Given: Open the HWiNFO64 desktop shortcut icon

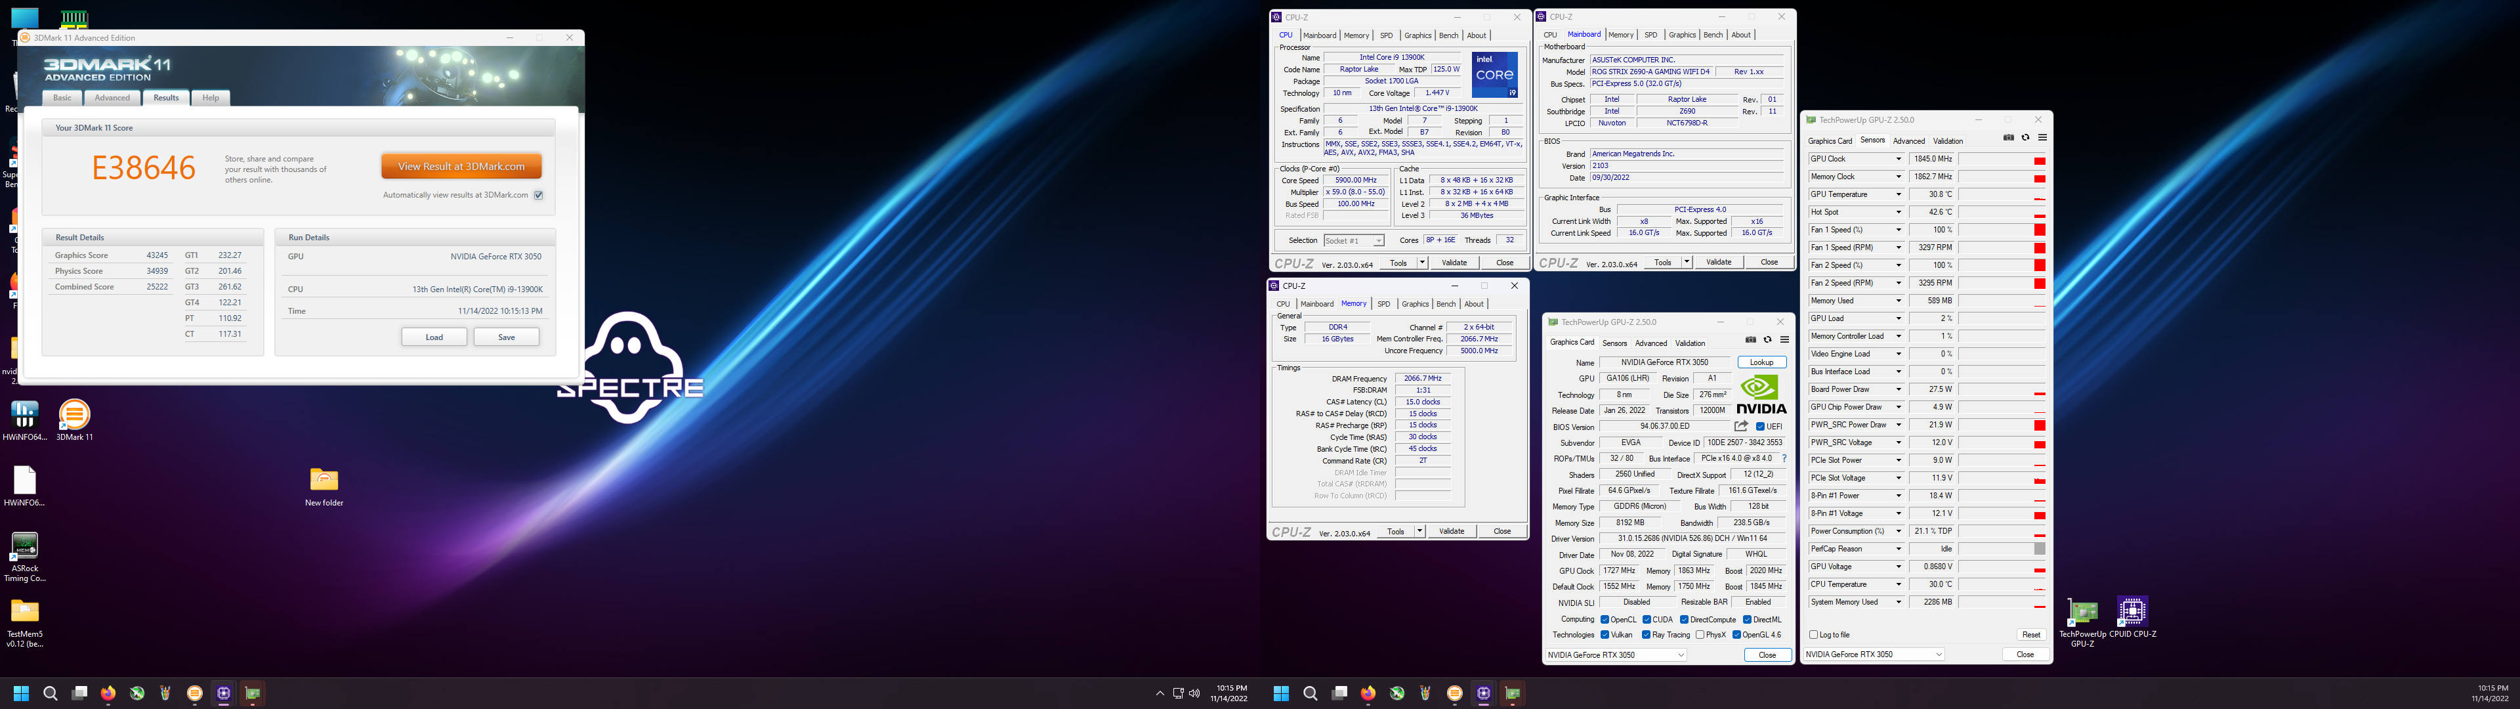Looking at the screenshot, I should (x=24, y=420).
